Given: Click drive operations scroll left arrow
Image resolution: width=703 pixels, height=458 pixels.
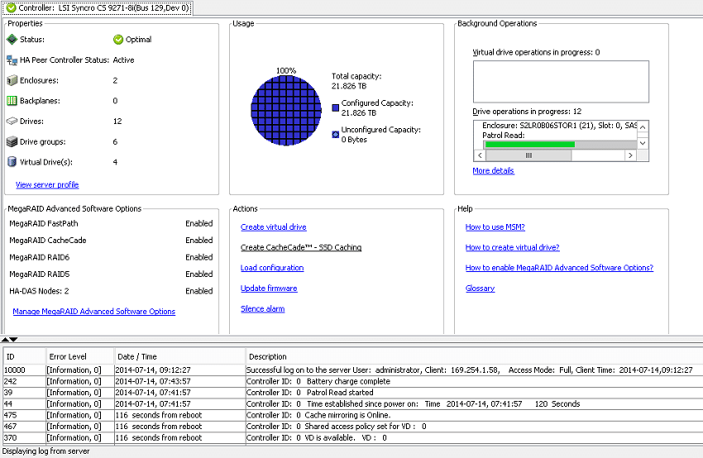Looking at the screenshot, I should pyautogui.click(x=480, y=155).
